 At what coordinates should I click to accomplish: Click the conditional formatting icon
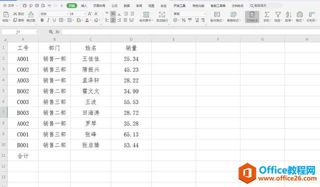point(217,14)
